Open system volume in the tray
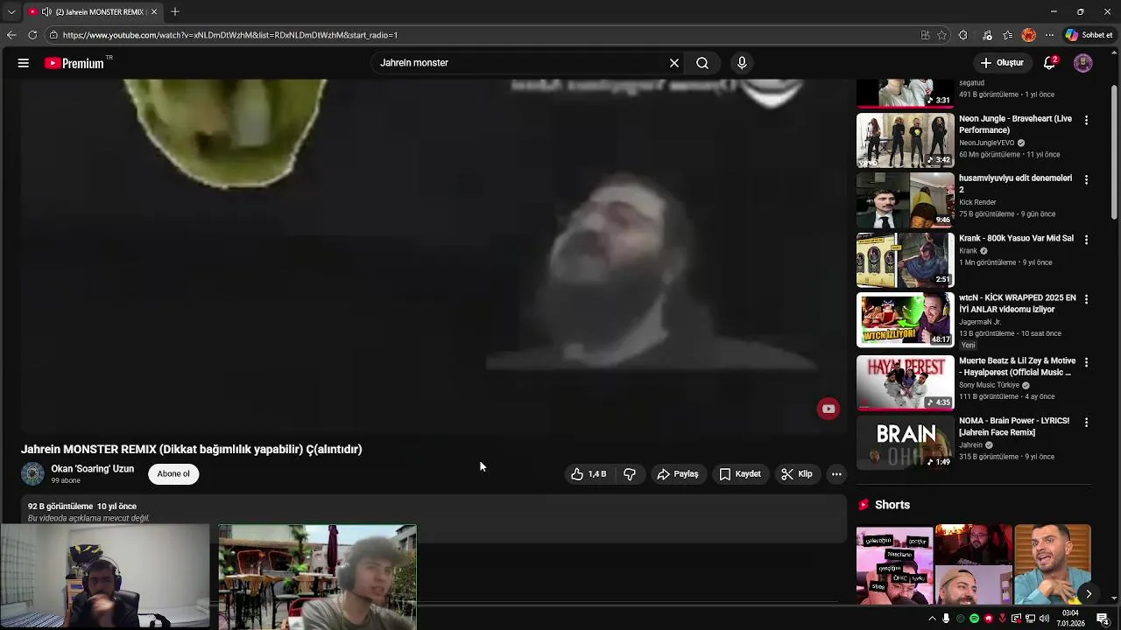This screenshot has height=630, width=1121. point(1045,619)
